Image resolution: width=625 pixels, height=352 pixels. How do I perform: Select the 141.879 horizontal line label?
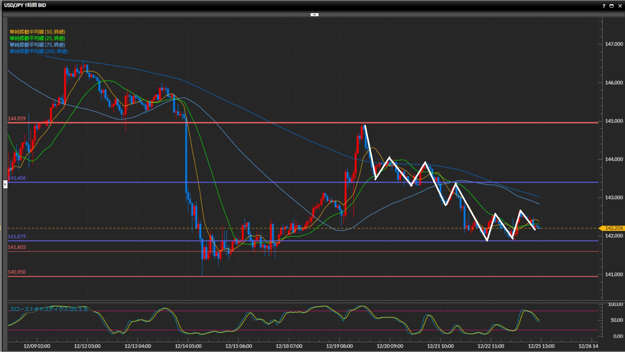pyautogui.click(x=17, y=237)
